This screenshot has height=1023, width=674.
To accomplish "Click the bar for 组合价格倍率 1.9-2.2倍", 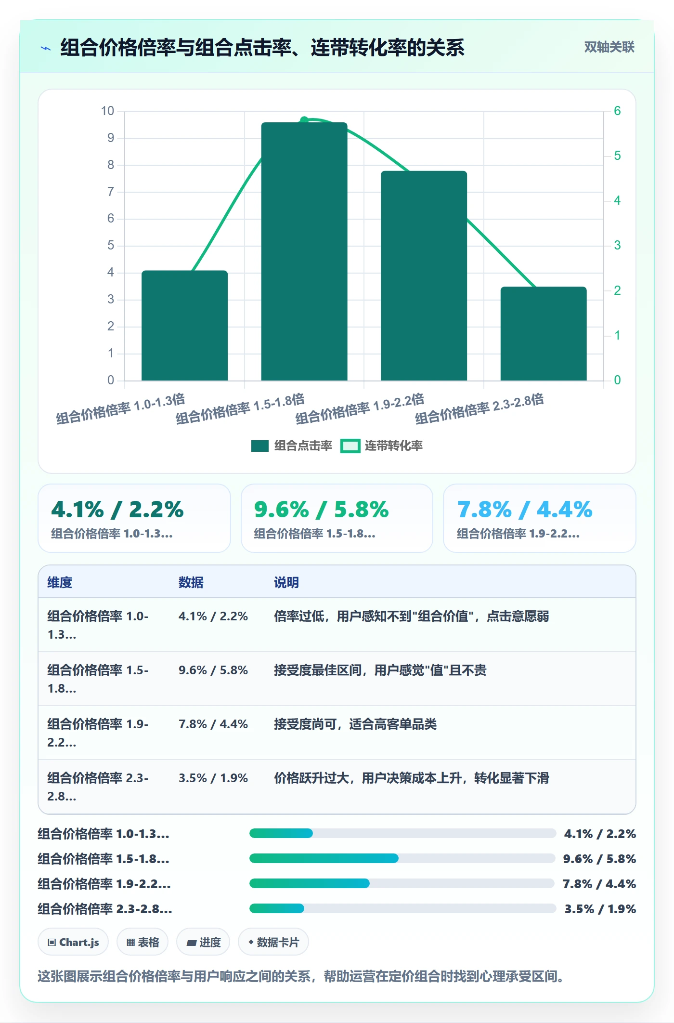I will pos(424,275).
